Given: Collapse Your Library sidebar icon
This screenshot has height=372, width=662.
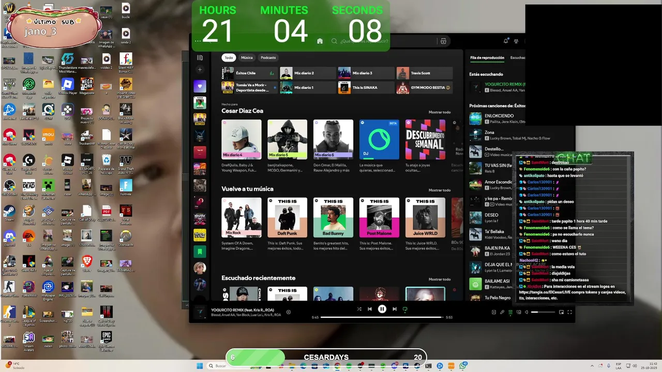Looking at the screenshot, I should (200, 58).
